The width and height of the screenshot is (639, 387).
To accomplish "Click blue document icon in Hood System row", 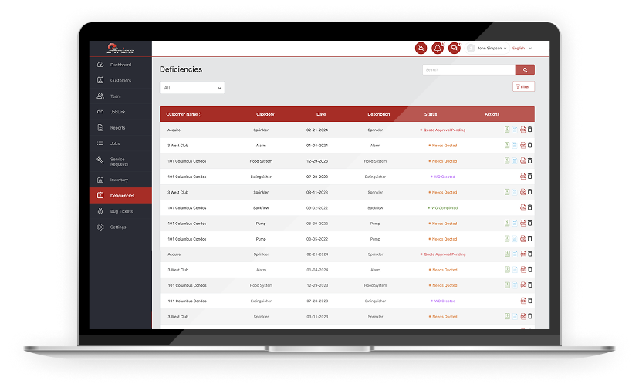I will click(515, 161).
